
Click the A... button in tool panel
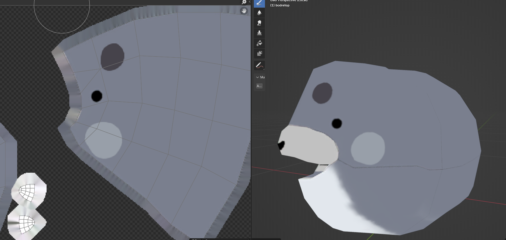point(259,86)
